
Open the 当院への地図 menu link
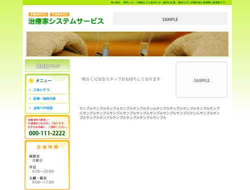click(43, 108)
